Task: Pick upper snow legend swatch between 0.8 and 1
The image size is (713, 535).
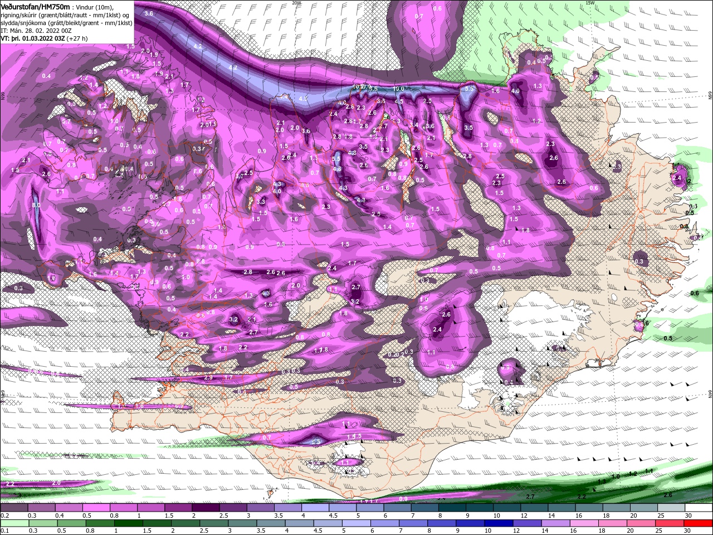Action: click(x=123, y=508)
